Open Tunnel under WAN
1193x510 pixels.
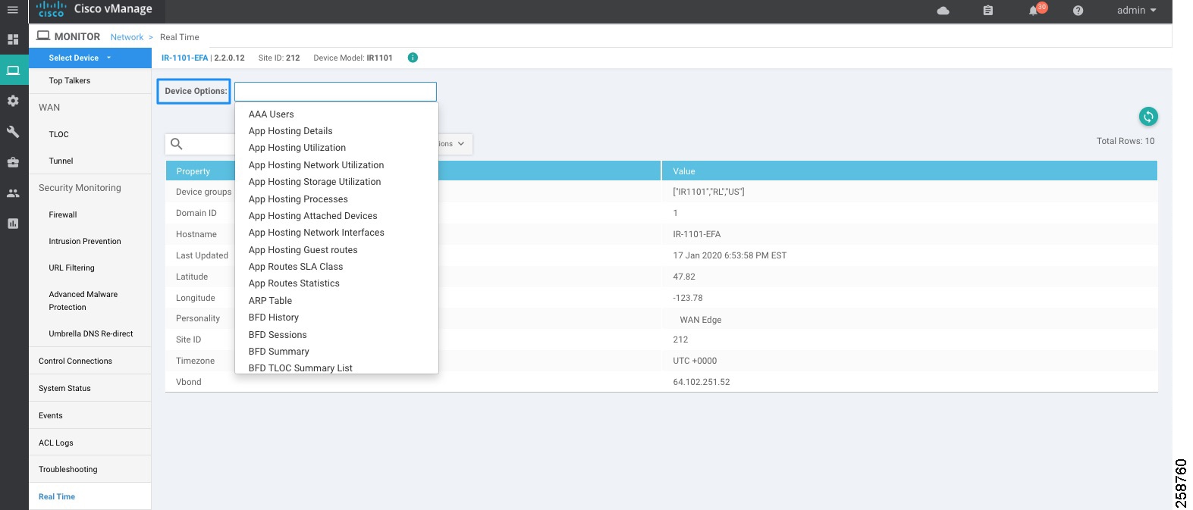(61, 161)
